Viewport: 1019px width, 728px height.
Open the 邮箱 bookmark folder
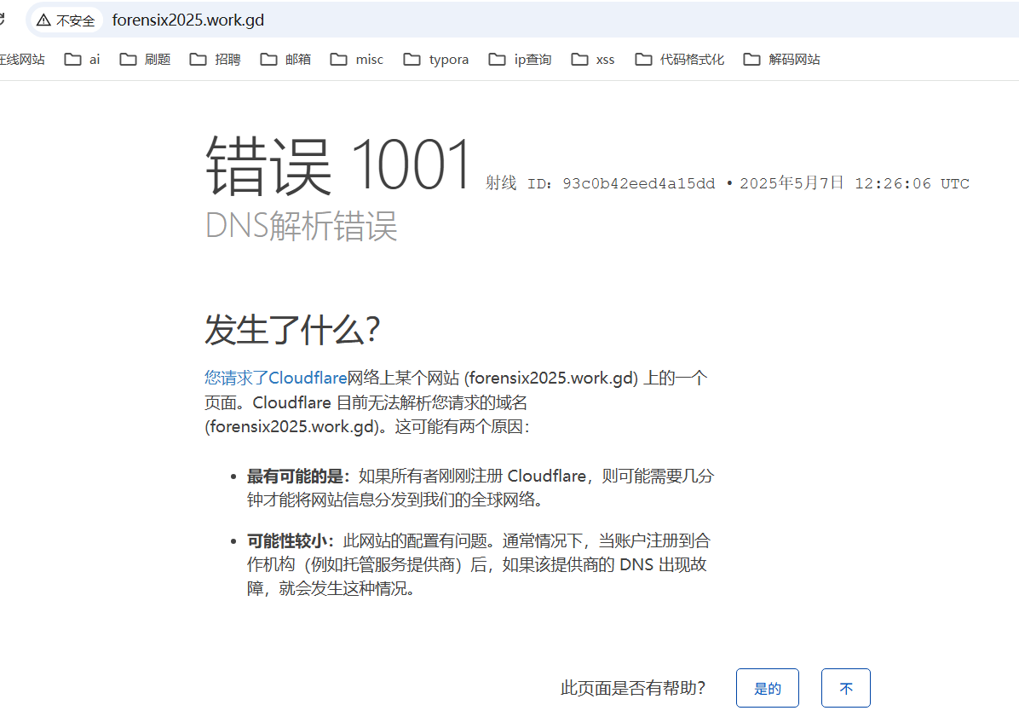(285, 59)
